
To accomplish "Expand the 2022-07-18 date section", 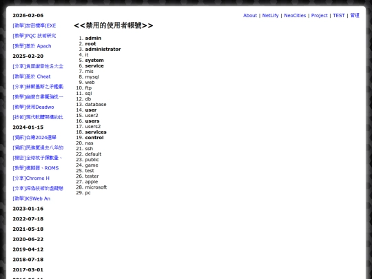I will tap(28, 219).
